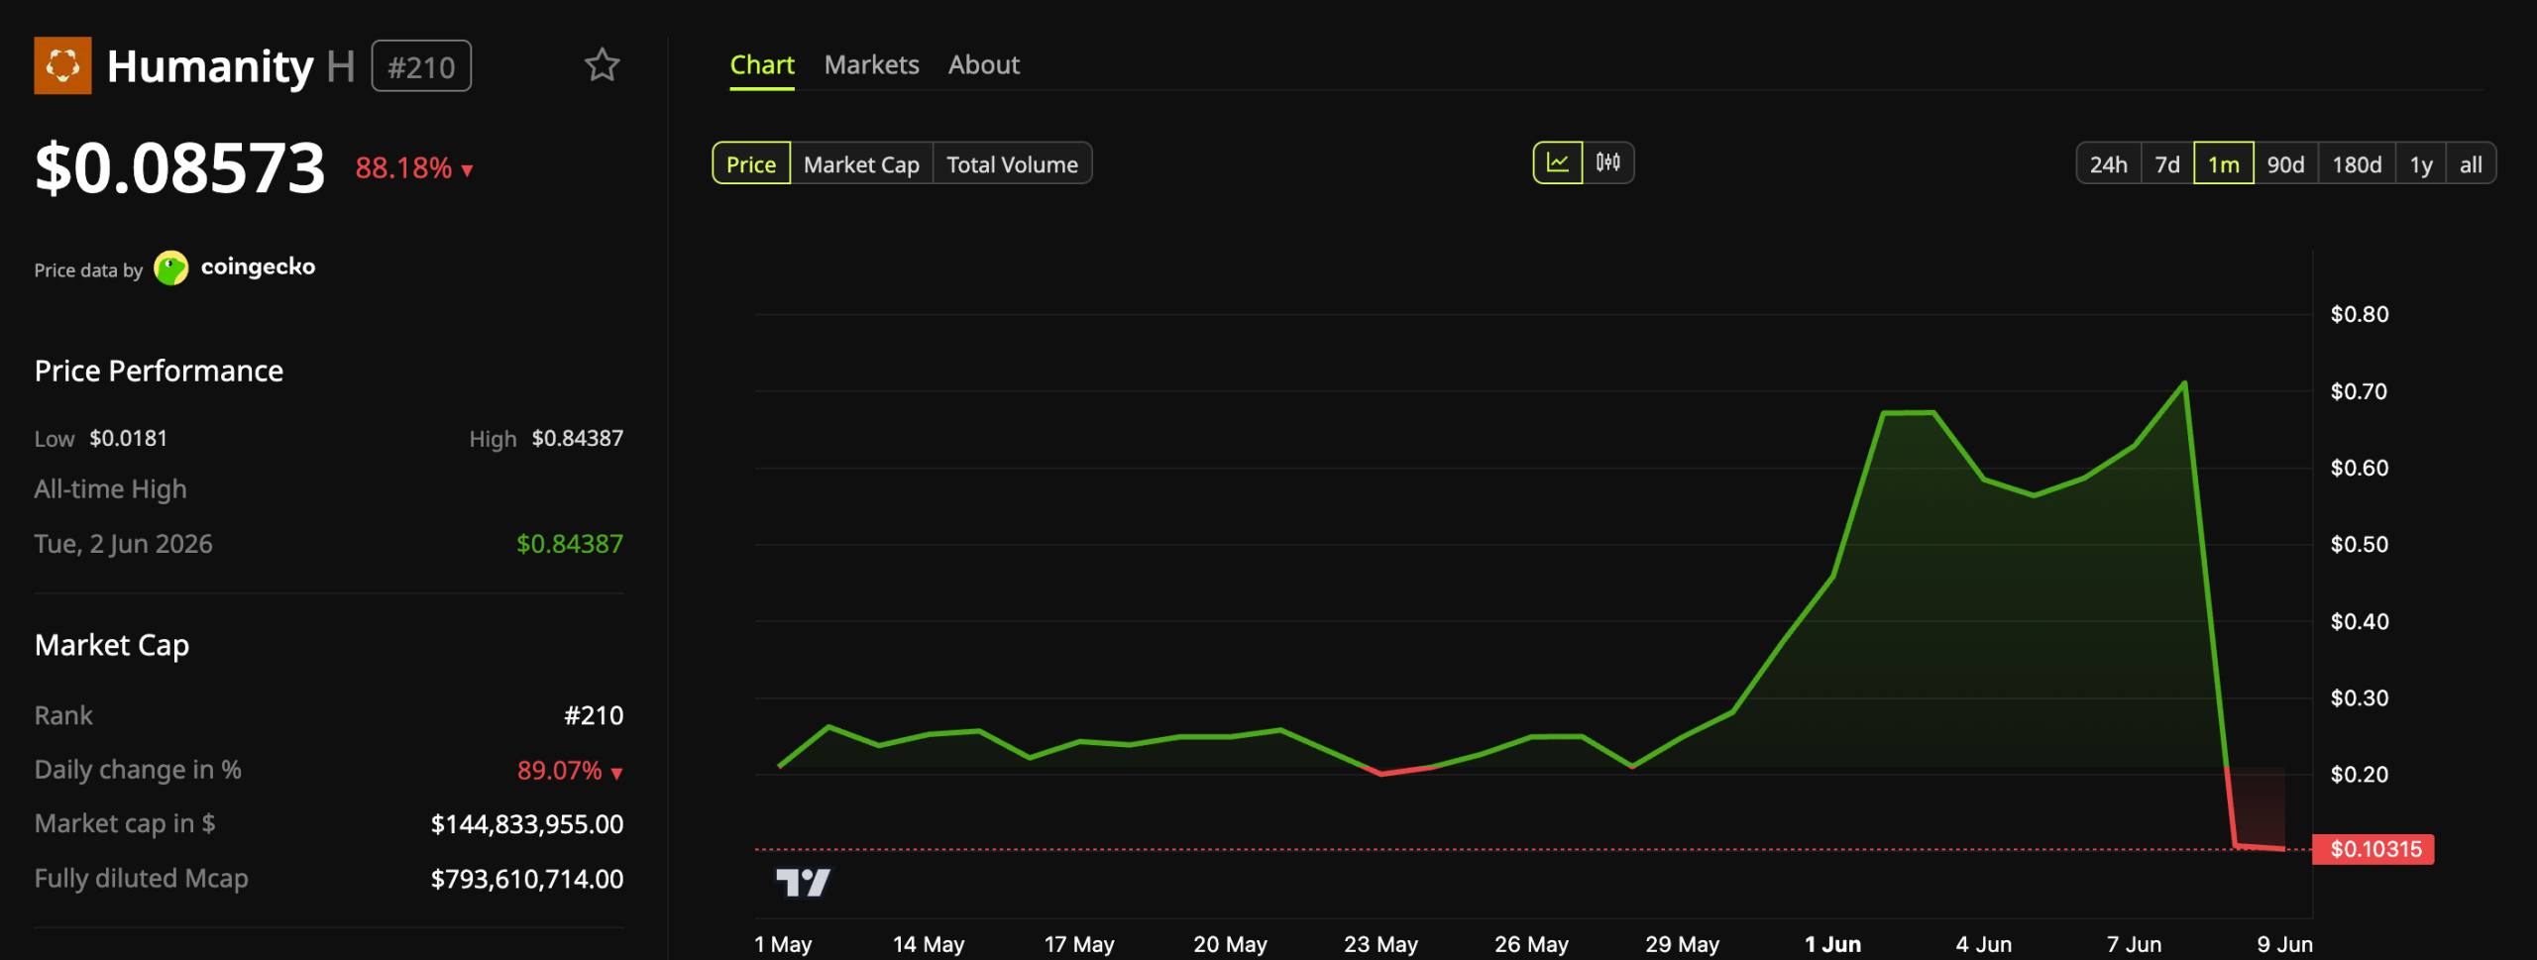The width and height of the screenshot is (2537, 960).
Task: Select the Market Cap data toggle
Action: coord(861,164)
